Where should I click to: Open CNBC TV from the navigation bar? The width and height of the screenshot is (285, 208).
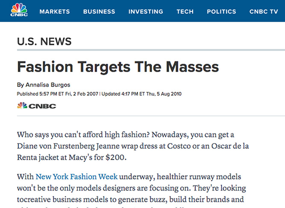pos(264,12)
